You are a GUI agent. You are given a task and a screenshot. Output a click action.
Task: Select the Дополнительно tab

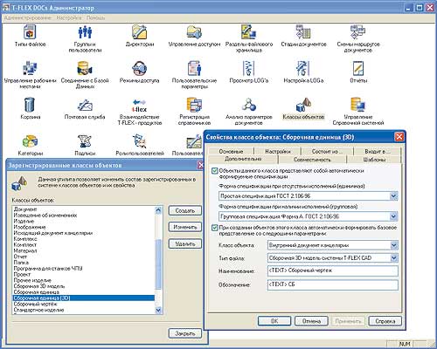point(243,159)
